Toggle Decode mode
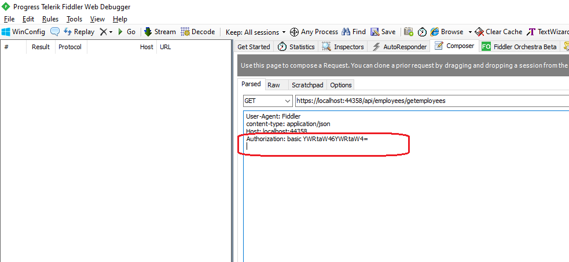This screenshot has width=569, height=262. coord(198,32)
